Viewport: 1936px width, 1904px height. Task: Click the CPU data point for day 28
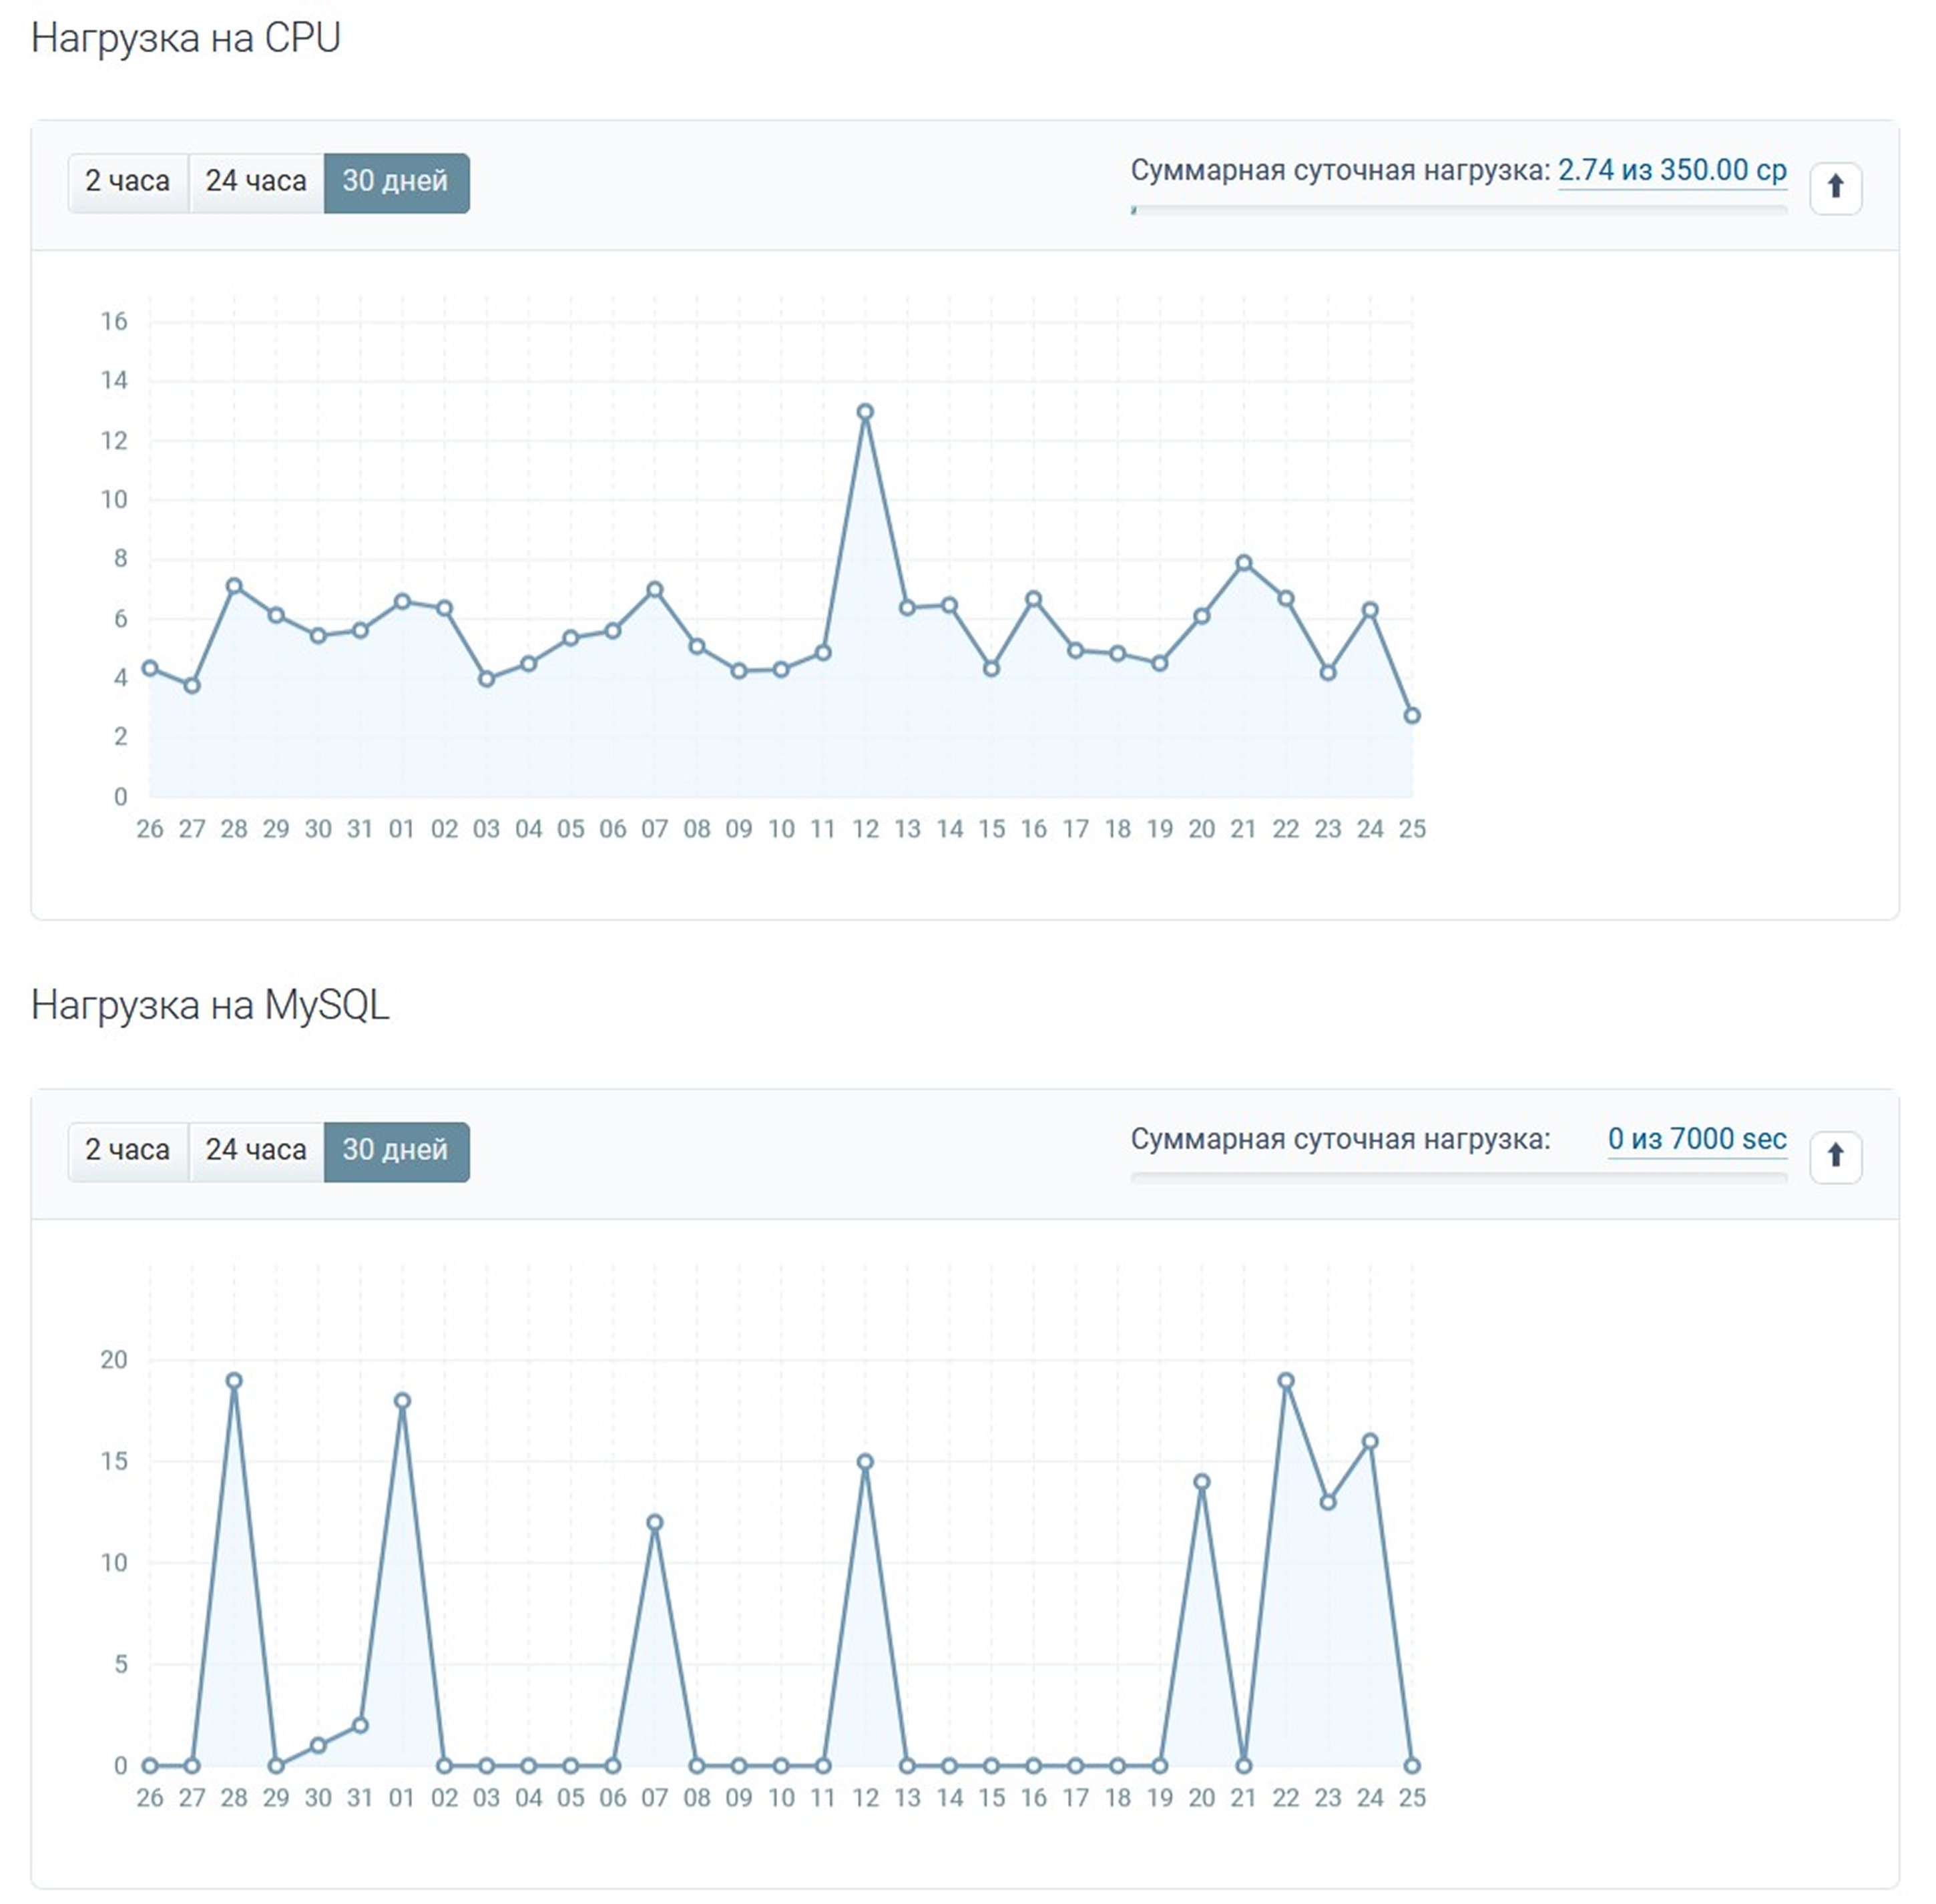234,586
